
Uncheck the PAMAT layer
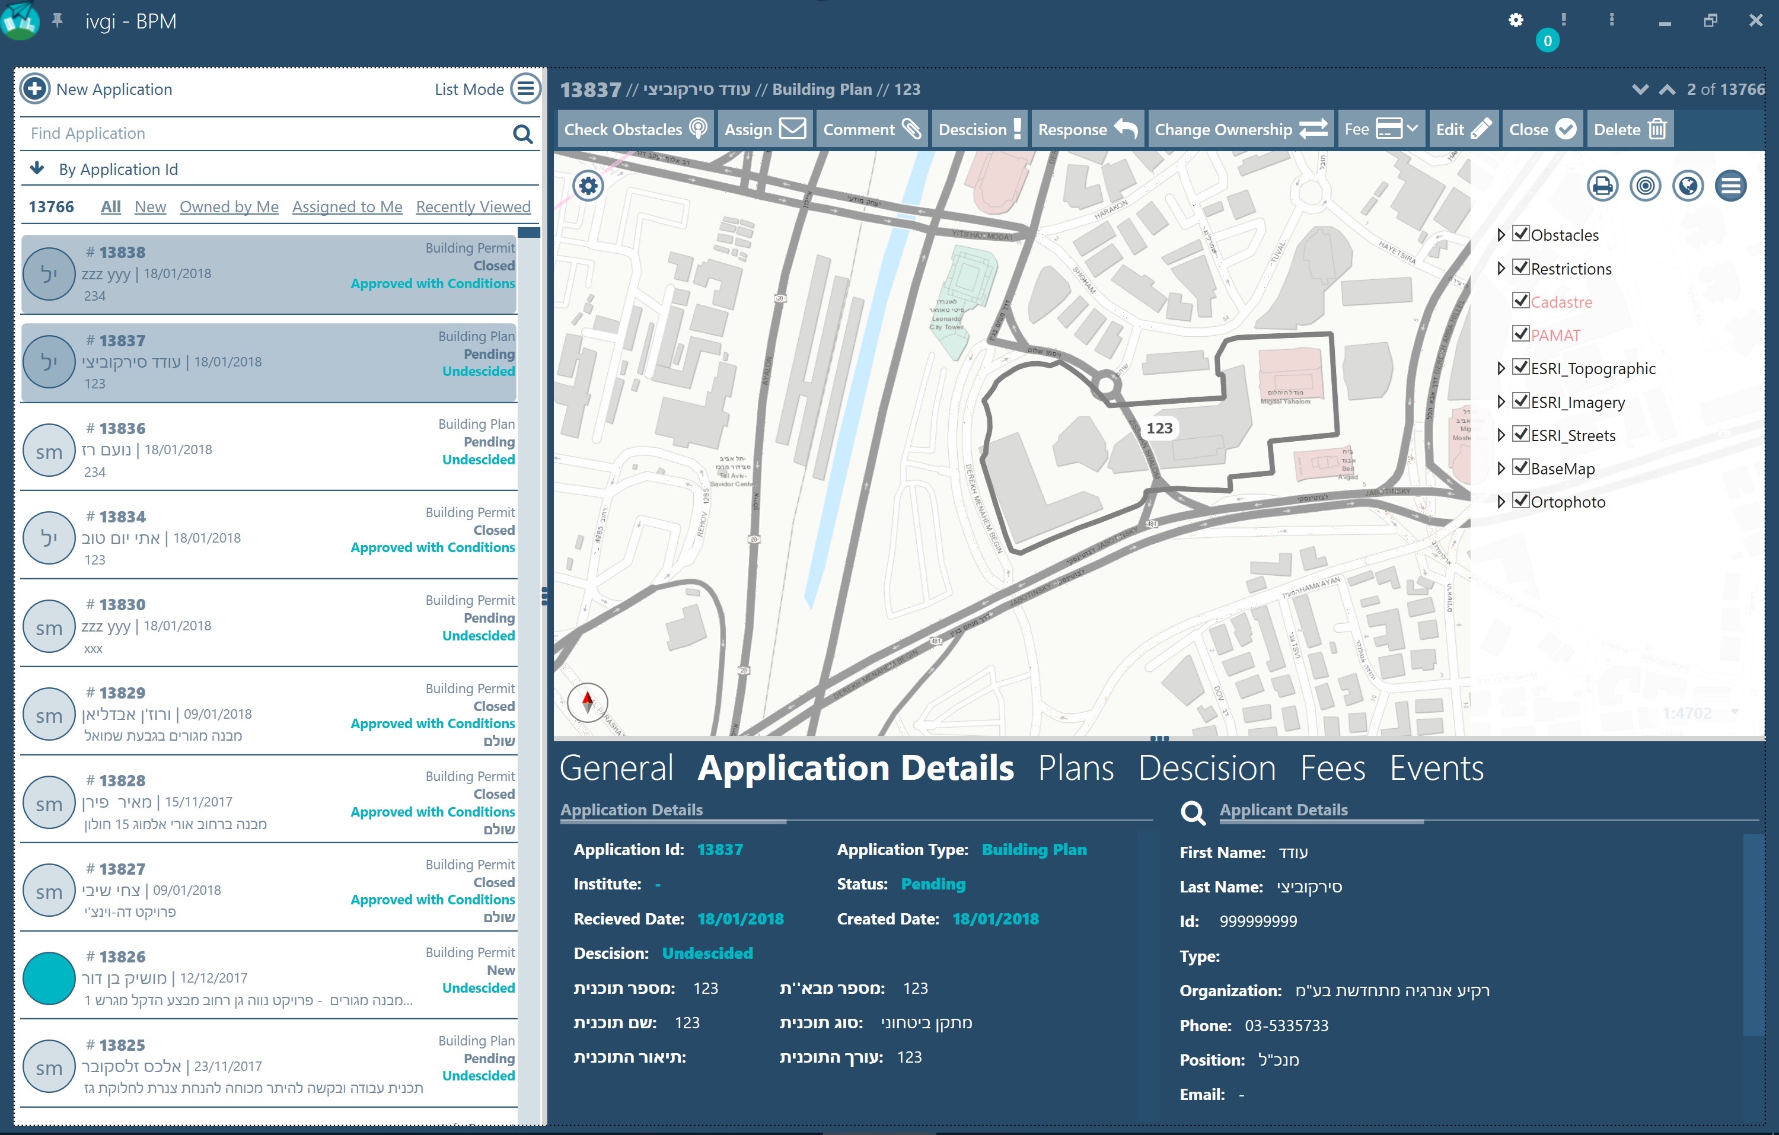1520,334
